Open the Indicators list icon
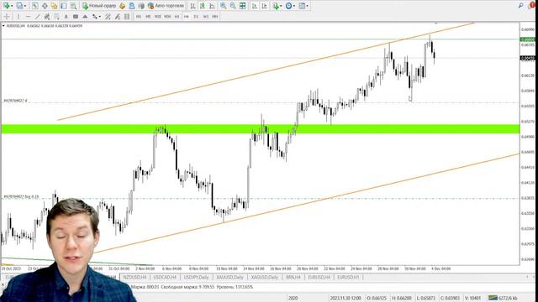 [x=276, y=6]
